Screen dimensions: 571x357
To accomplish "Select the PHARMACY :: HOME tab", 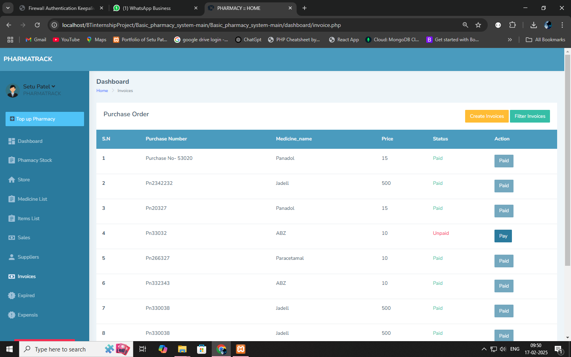I will pyautogui.click(x=250, y=8).
